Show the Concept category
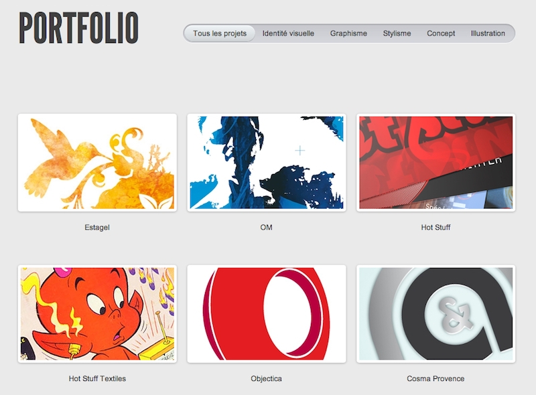Image resolution: width=536 pixels, height=395 pixels. coord(441,33)
